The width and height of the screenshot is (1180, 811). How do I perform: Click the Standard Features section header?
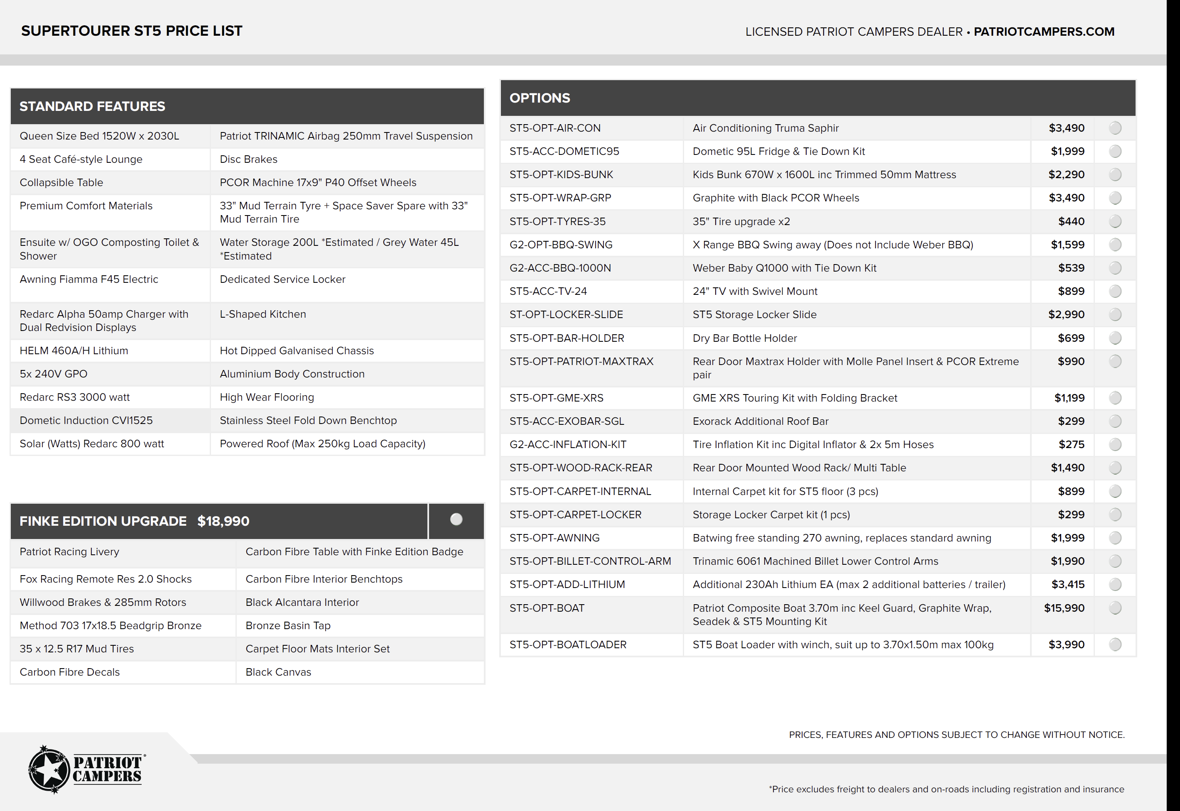(92, 106)
